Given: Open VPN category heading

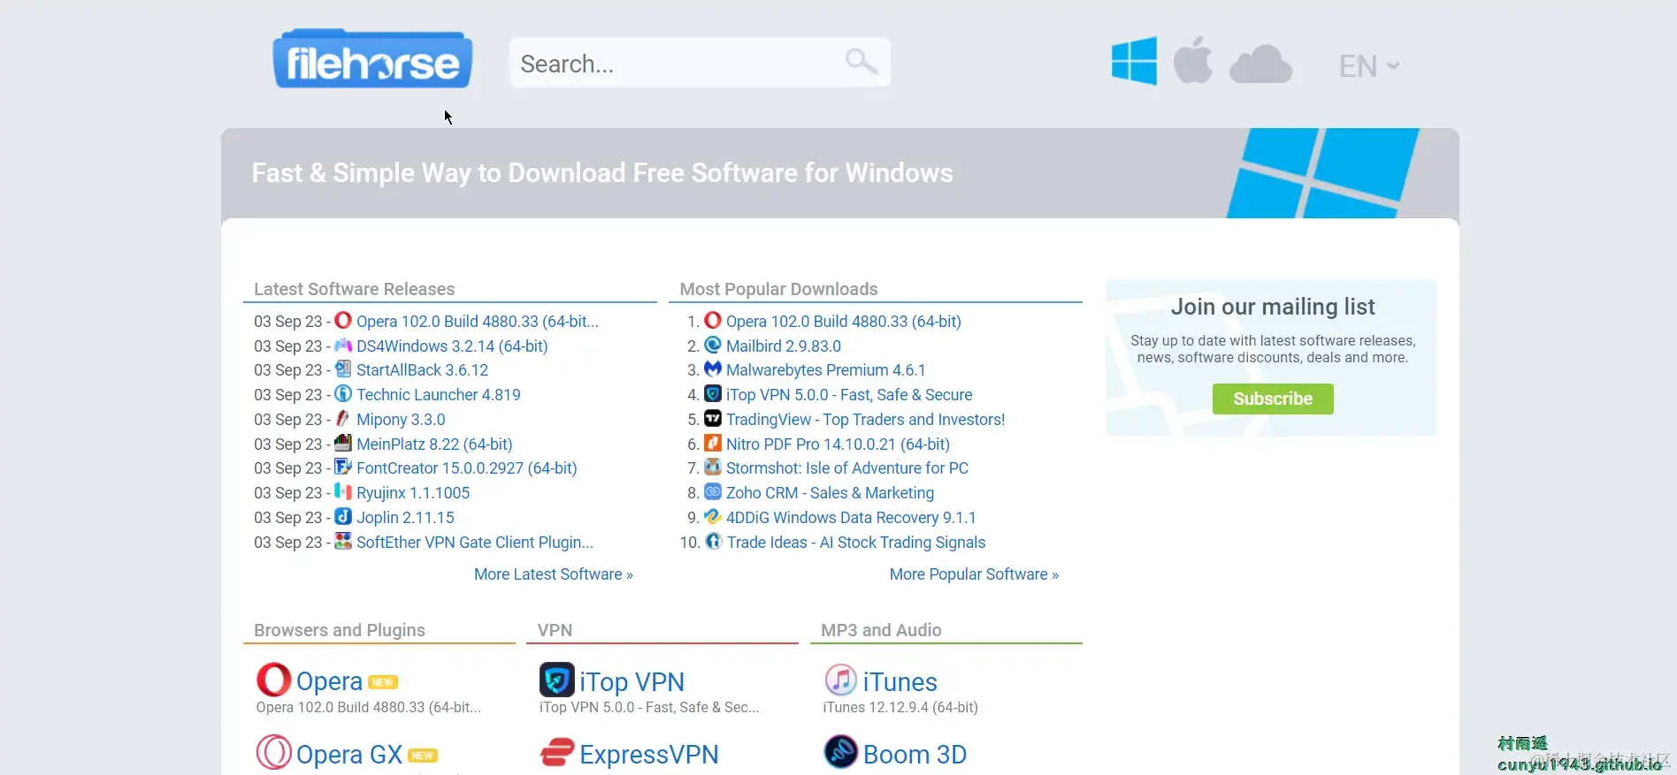Looking at the screenshot, I should tap(555, 630).
